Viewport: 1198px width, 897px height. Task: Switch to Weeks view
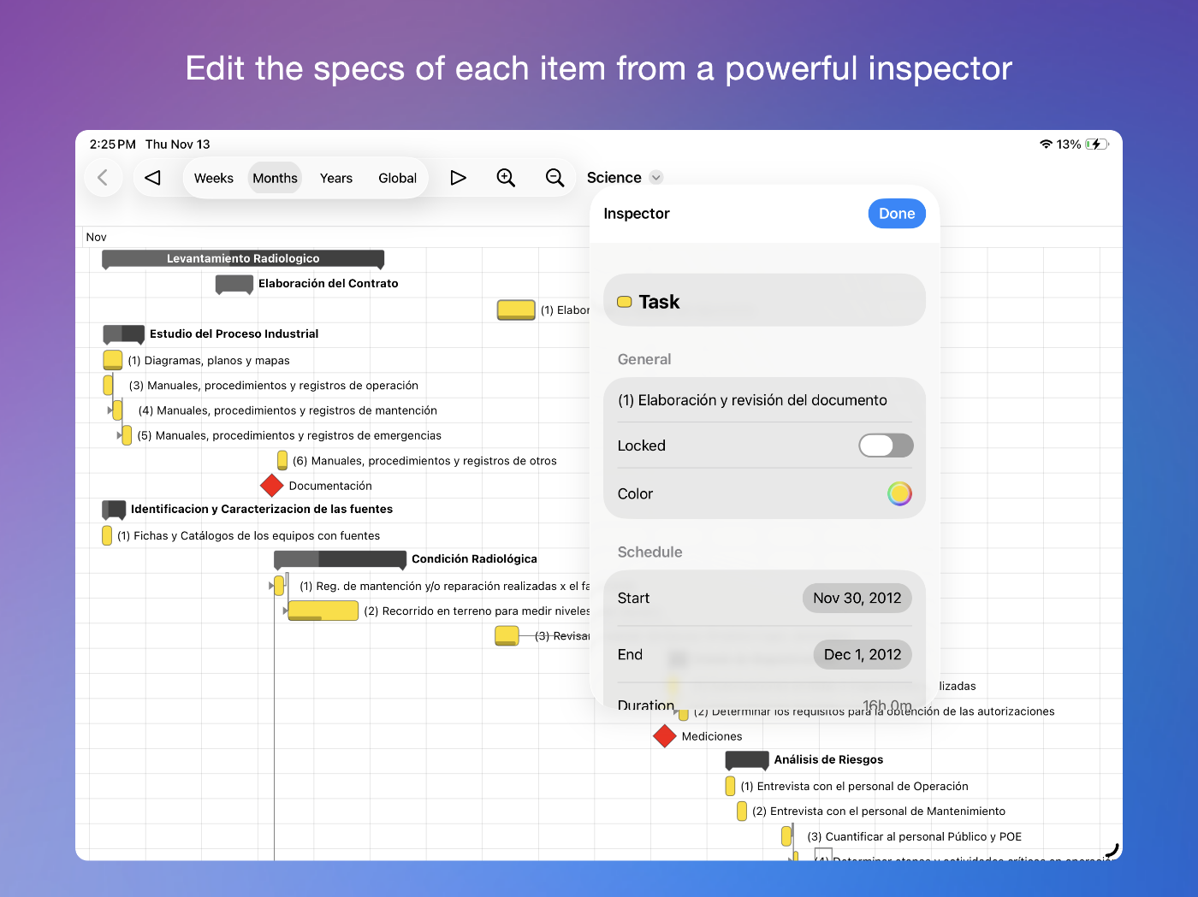pos(214,178)
